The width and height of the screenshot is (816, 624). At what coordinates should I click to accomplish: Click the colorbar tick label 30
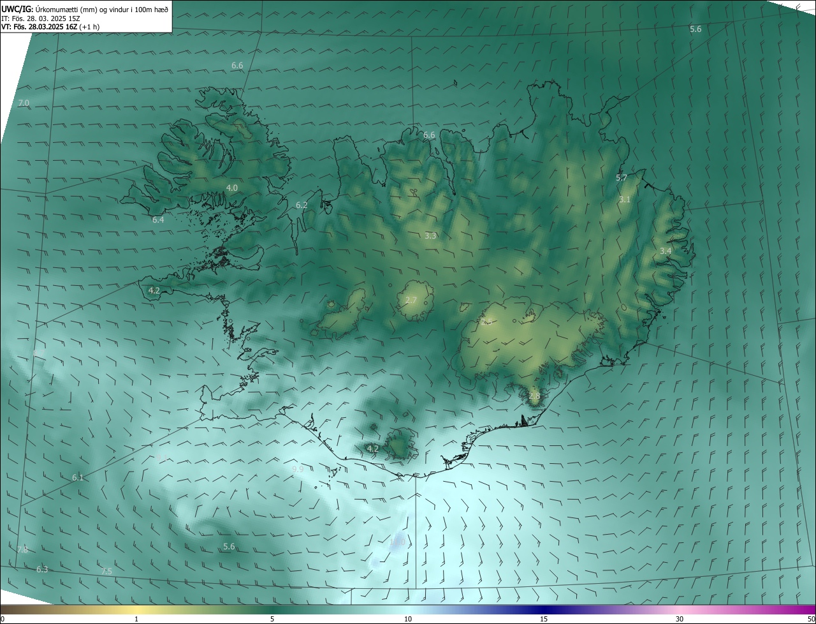pos(680,619)
